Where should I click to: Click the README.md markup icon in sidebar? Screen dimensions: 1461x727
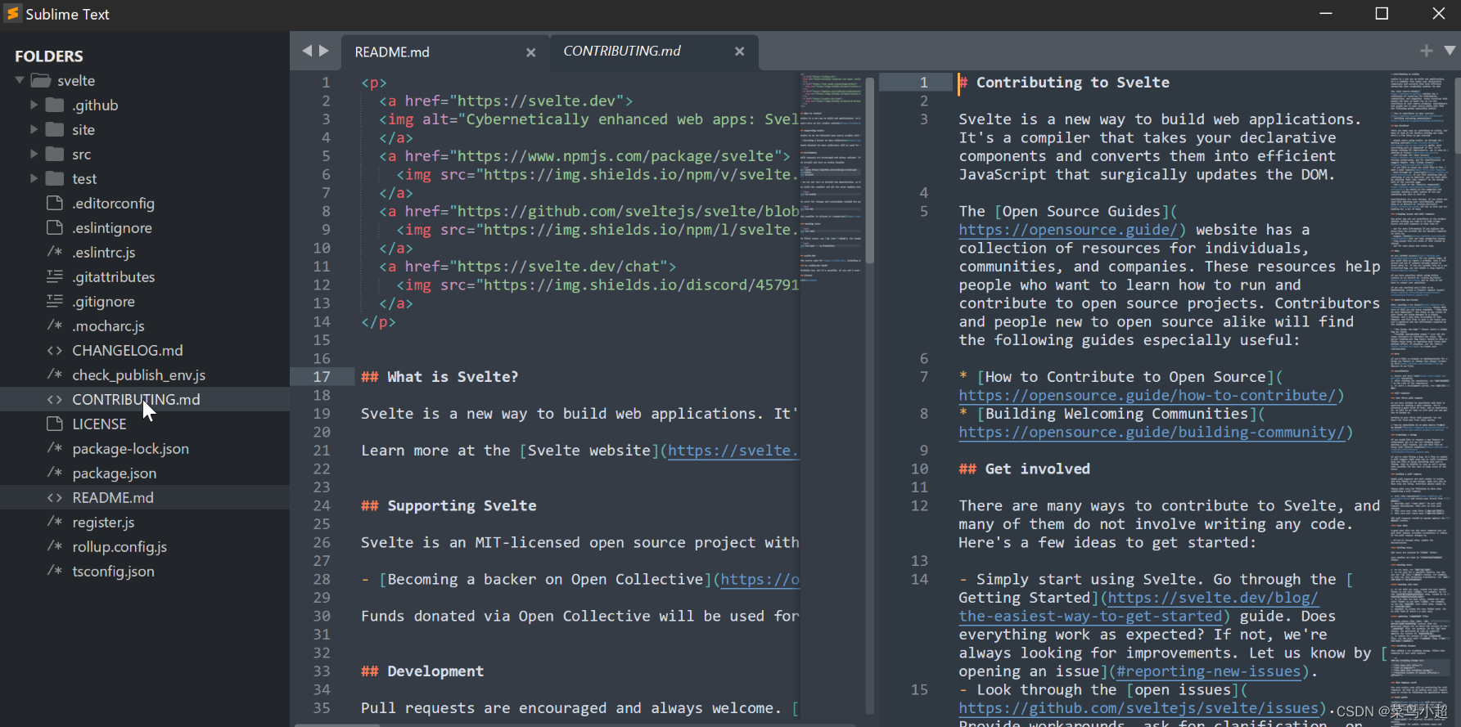tap(55, 497)
